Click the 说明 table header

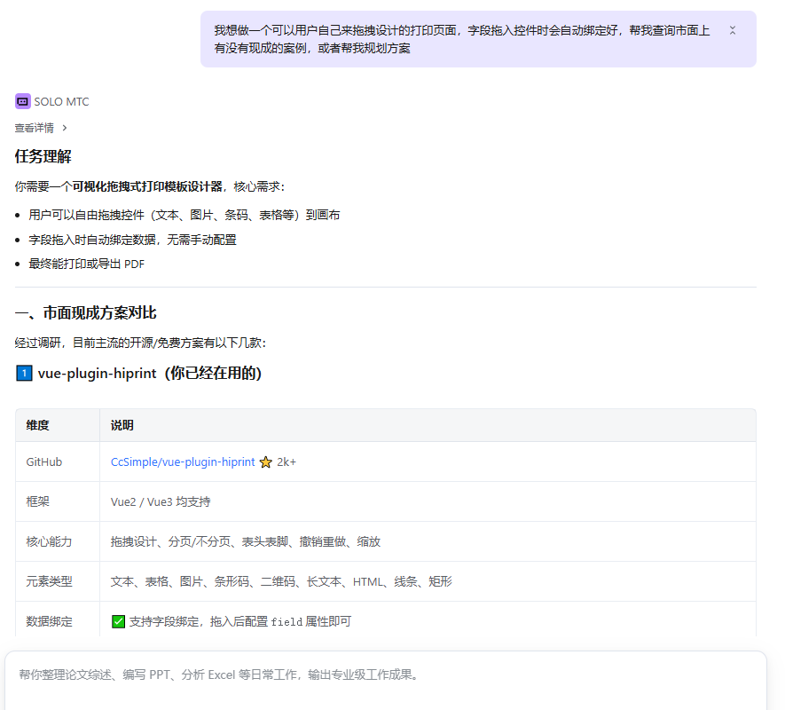click(122, 425)
